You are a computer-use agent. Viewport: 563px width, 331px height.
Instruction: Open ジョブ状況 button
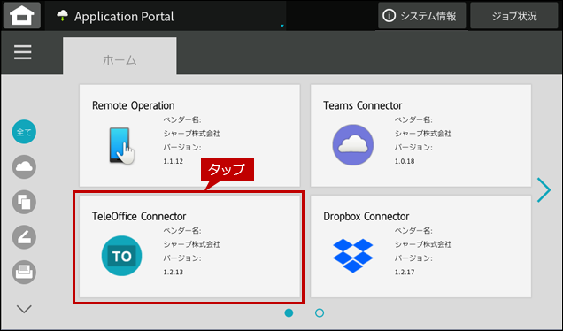pos(514,16)
